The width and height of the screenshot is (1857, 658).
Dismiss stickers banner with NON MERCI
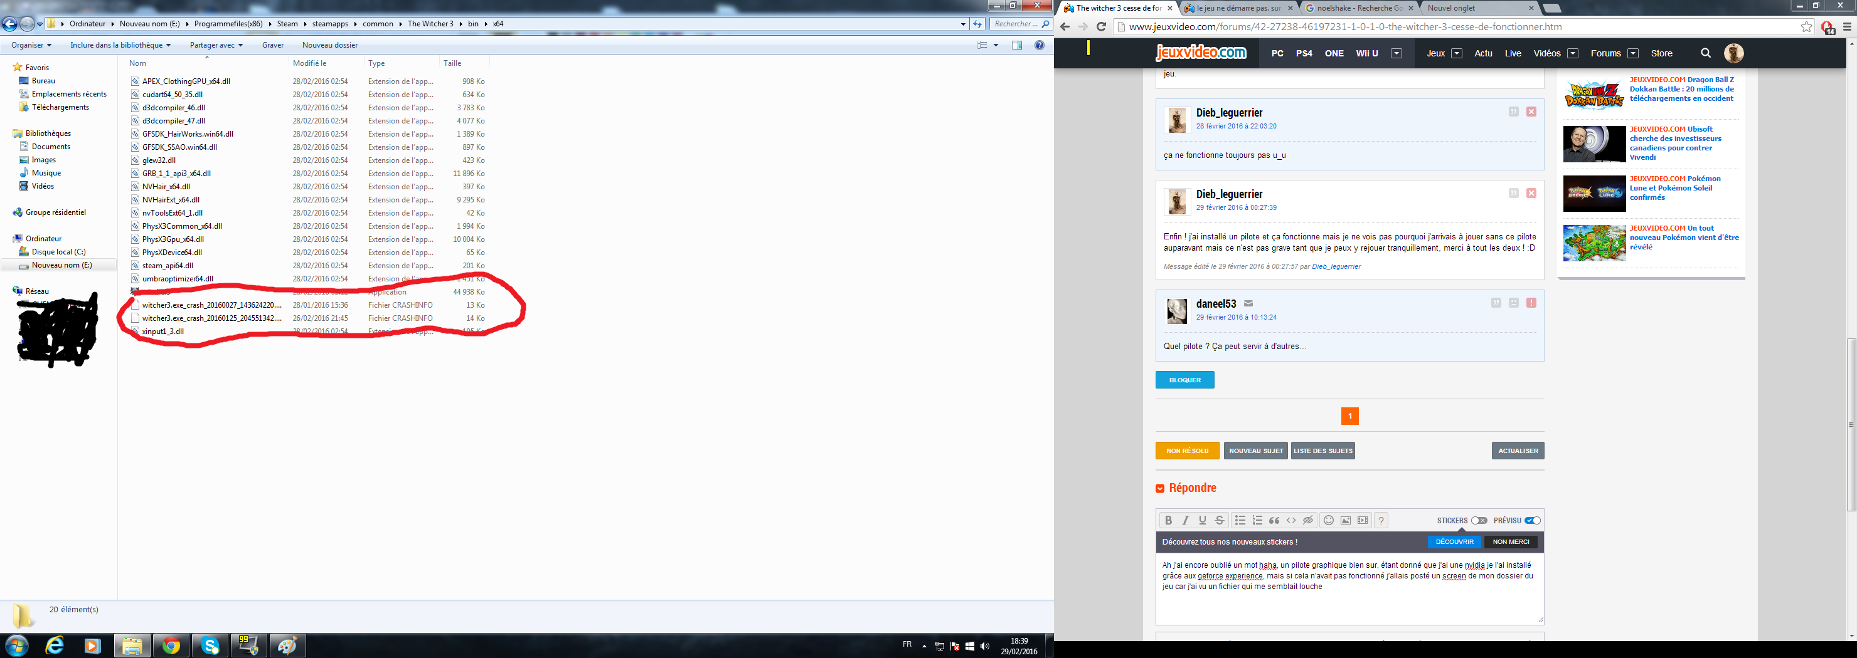[1510, 541]
